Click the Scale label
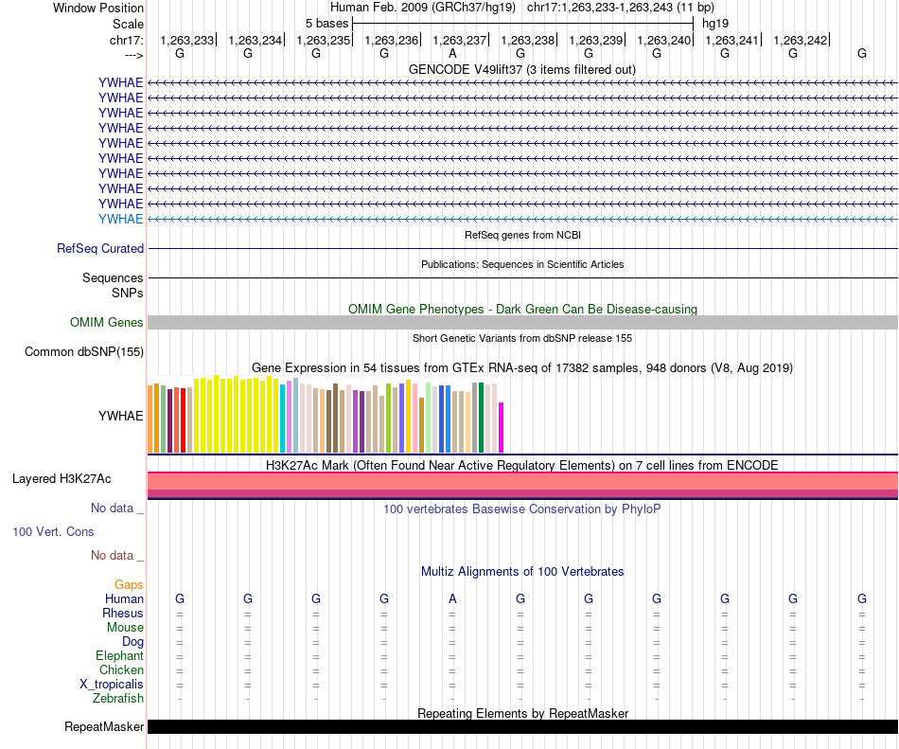This screenshot has width=899, height=749. click(128, 24)
